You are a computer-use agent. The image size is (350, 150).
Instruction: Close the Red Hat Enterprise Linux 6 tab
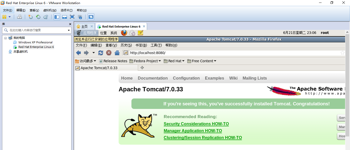click(x=144, y=26)
